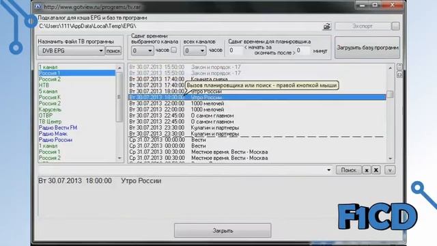
Task: Click the scheduler начать за minutes field
Action: point(236,51)
